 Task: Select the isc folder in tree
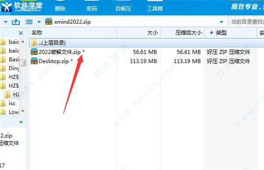click(8, 103)
